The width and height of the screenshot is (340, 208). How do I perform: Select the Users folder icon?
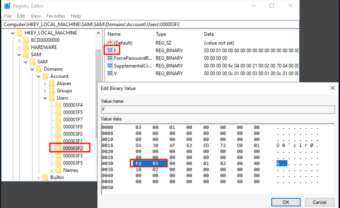pos(52,98)
